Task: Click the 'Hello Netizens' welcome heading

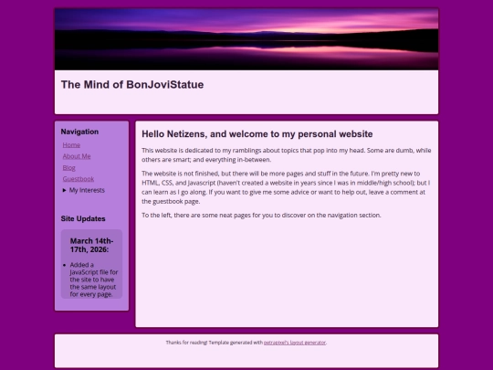Action: pos(257,134)
